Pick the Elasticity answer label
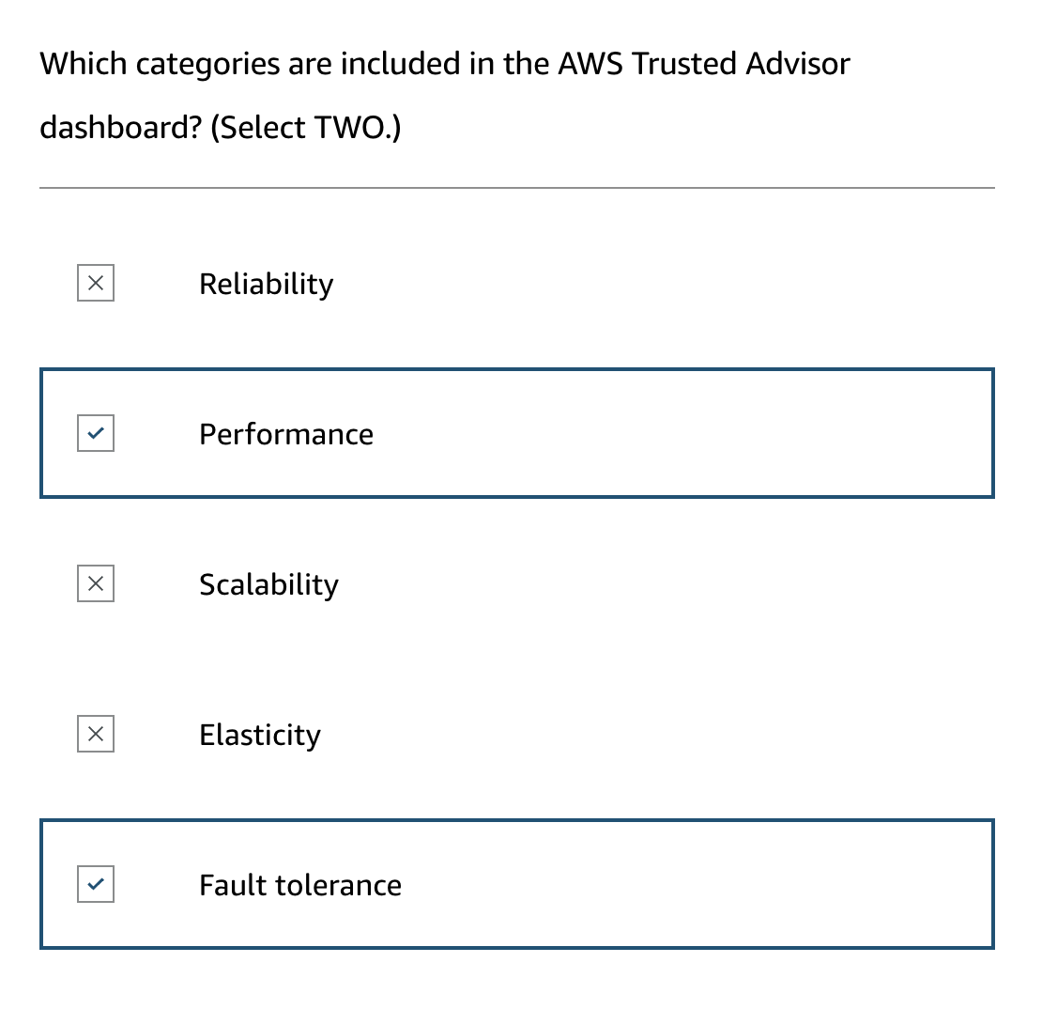 tap(260, 735)
